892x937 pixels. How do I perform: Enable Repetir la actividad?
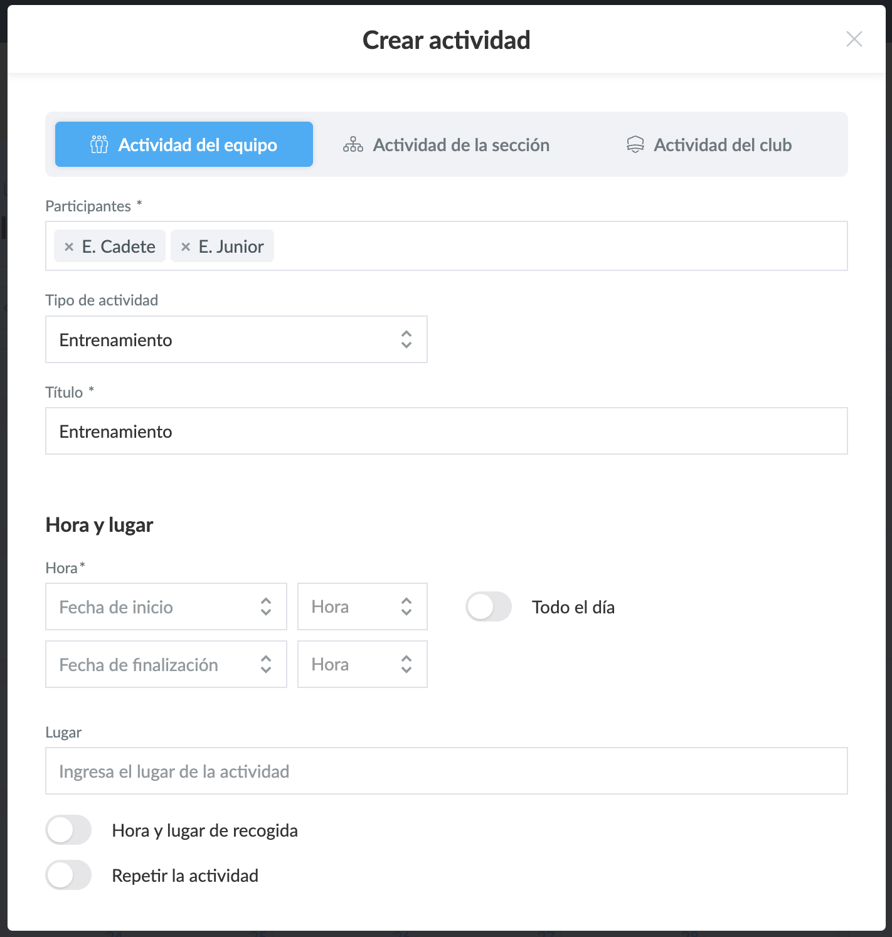pyautogui.click(x=68, y=875)
